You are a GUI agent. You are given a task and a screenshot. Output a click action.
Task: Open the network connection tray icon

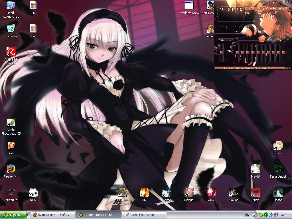coord(276,215)
